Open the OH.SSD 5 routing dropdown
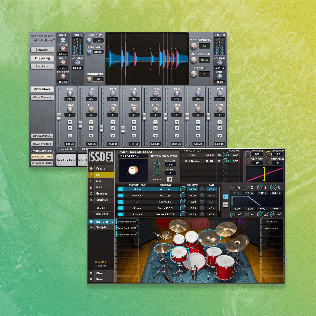Image resolution: width=316 pixels, height=316 pixels. (165, 202)
